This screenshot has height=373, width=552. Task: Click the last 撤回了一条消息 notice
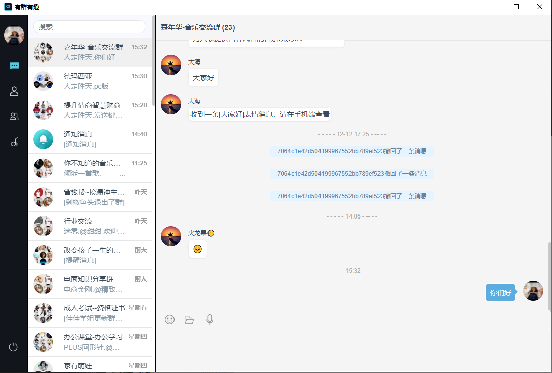click(x=352, y=196)
